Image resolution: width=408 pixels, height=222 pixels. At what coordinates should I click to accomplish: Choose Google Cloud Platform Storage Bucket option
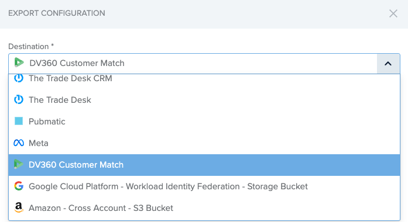204,186
